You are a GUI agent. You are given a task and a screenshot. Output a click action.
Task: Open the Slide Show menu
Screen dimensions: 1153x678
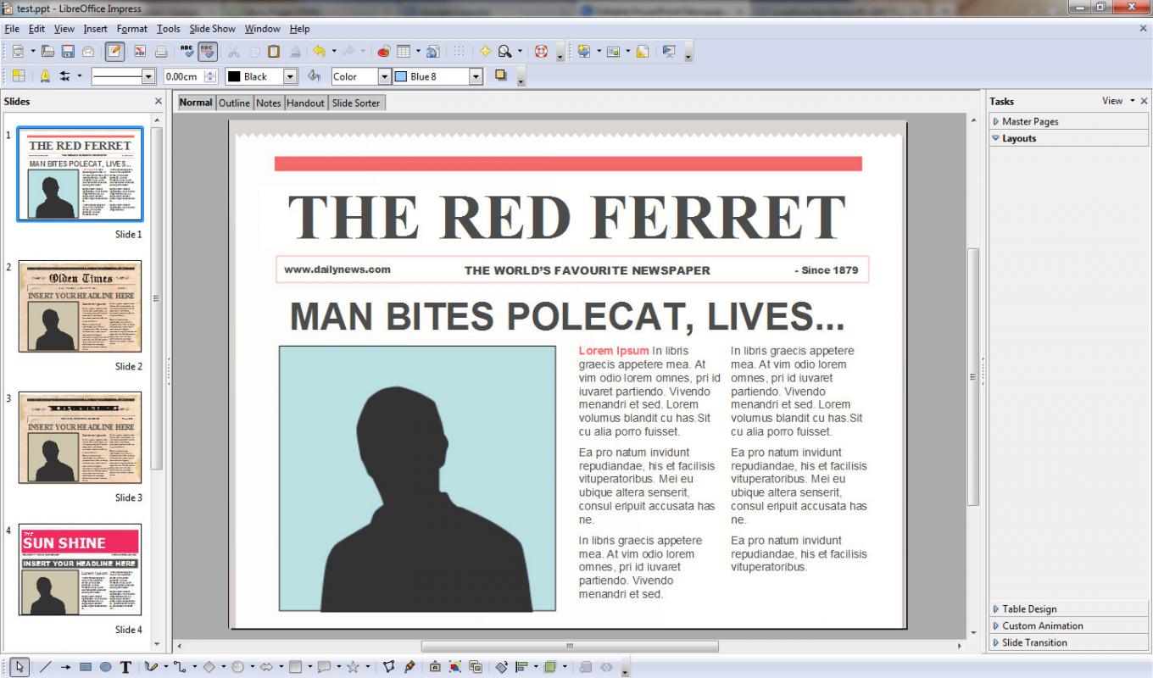pos(212,28)
